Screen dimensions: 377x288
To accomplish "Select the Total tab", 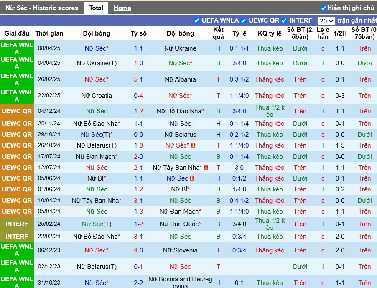I will (x=96, y=8).
